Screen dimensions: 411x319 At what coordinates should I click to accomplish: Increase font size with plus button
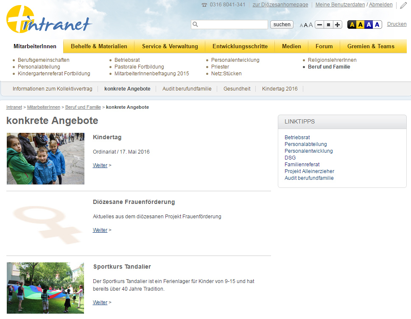click(x=338, y=25)
